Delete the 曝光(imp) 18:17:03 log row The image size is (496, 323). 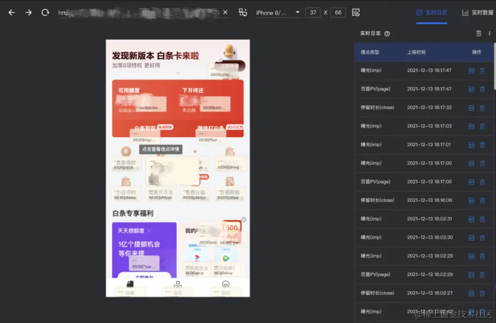[x=482, y=127]
